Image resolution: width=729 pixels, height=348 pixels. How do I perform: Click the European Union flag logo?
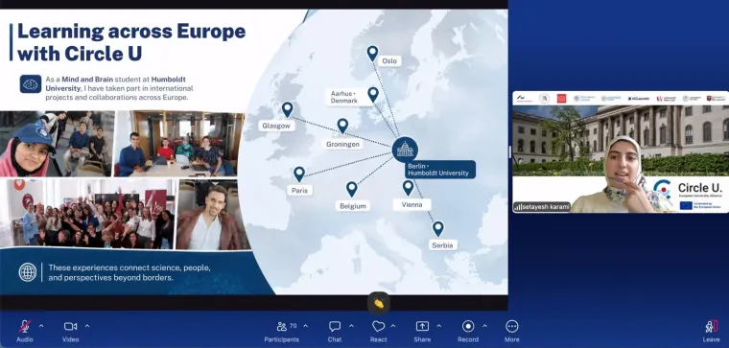tap(686, 206)
